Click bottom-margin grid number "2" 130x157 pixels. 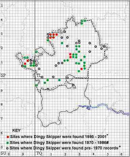click(x=65, y=154)
